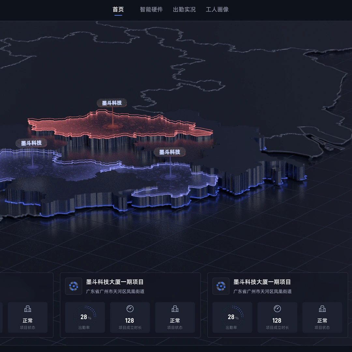
Task: Click the 墨斗科技 label on the lower-right blue region
Action: coord(170,152)
